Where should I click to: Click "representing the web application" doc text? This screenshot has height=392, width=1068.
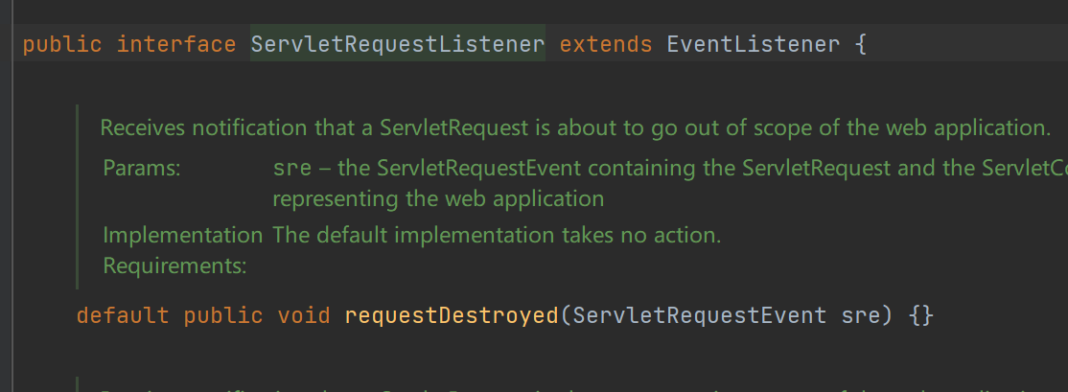[x=438, y=199]
